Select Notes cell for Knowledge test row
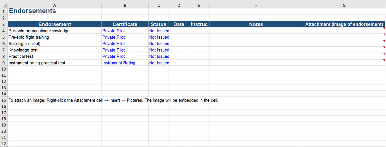This screenshot has width=386, height=147. [x=256, y=50]
